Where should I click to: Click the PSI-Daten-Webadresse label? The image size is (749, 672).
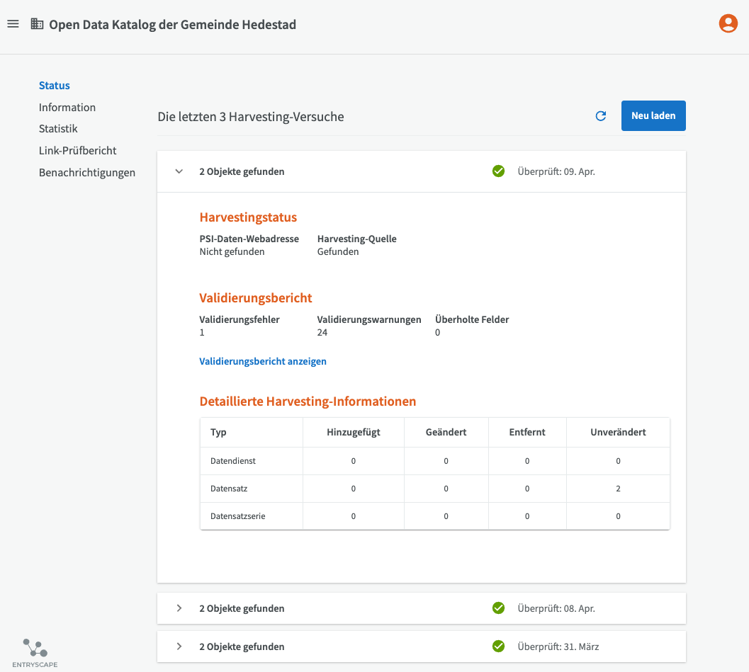click(249, 239)
